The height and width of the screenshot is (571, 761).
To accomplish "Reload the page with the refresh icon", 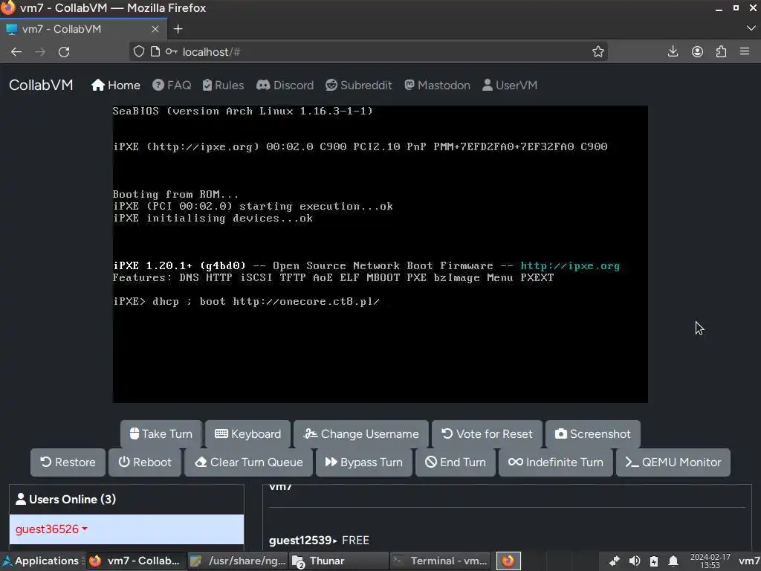I will pyautogui.click(x=64, y=52).
